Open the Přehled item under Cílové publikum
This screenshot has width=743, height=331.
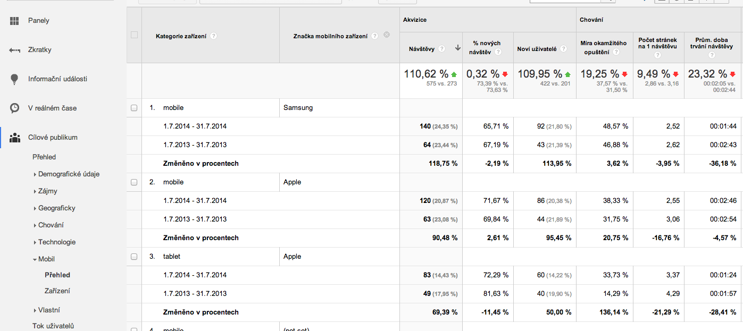(44, 157)
